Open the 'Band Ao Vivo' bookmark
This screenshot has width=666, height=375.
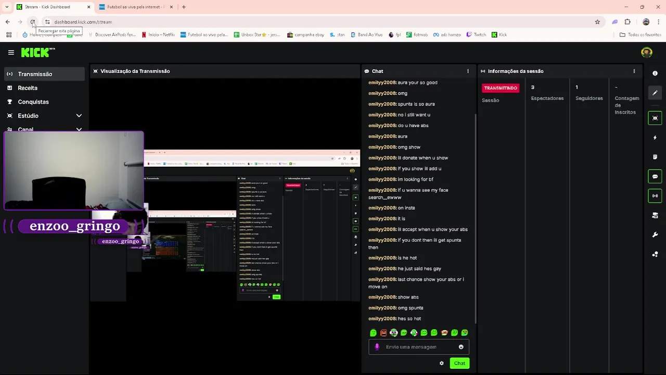coord(366,35)
